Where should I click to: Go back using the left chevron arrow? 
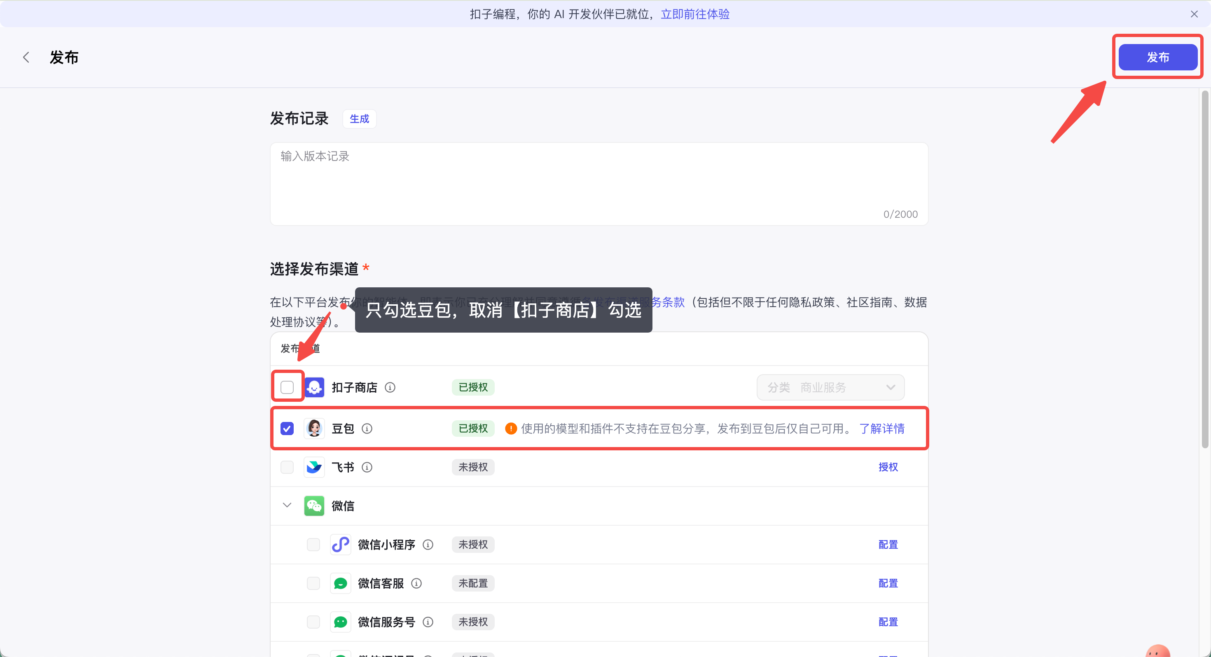click(26, 57)
